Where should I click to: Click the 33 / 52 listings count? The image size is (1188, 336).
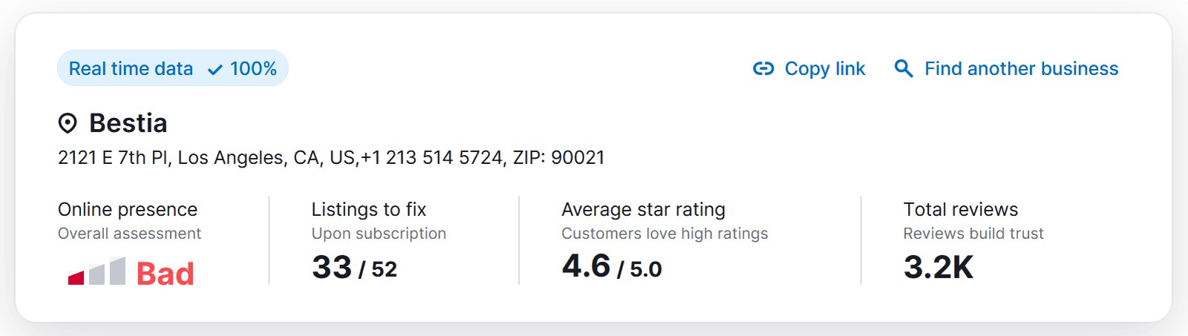tap(354, 268)
